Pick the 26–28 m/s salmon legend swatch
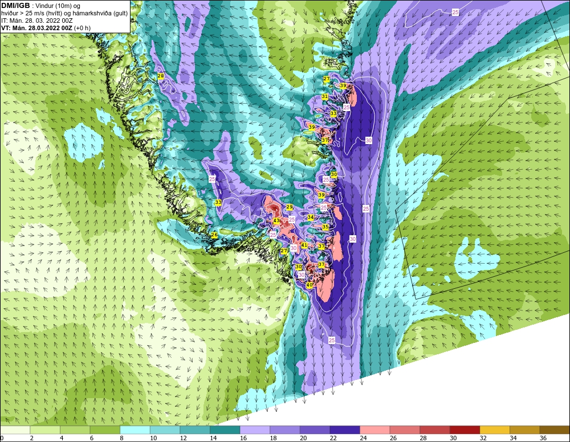The width and height of the screenshot is (570, 442). 405,430
